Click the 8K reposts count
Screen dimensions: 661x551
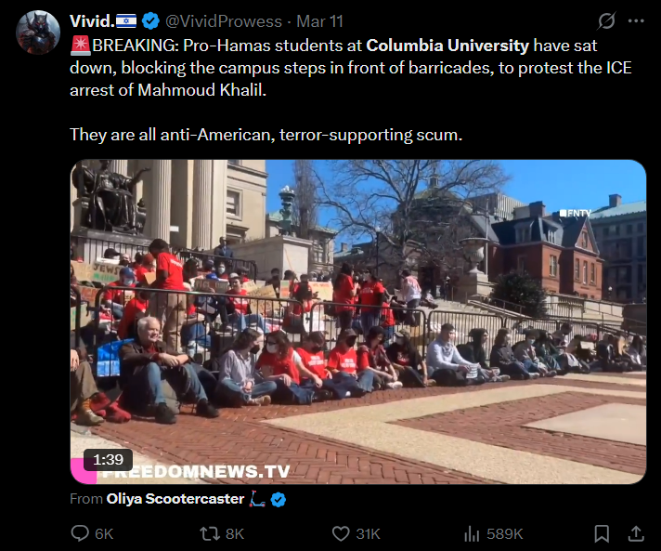point(235,533)
